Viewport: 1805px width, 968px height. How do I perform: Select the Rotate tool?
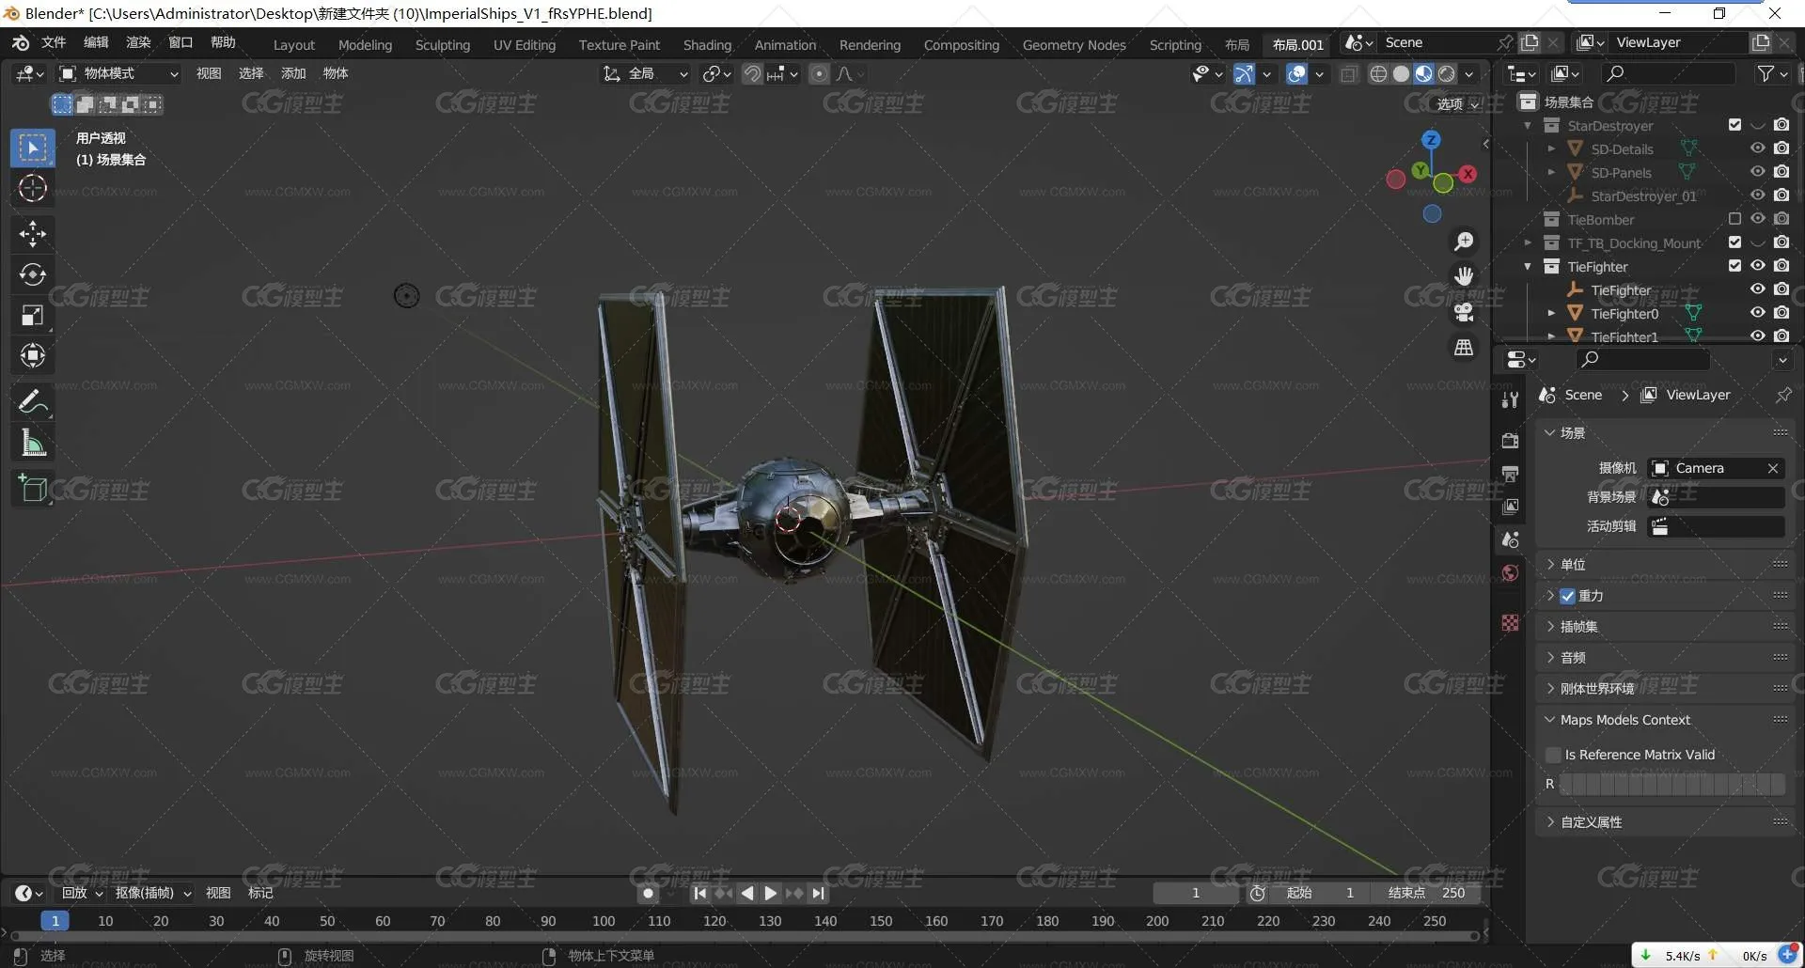tap(33, 274)
